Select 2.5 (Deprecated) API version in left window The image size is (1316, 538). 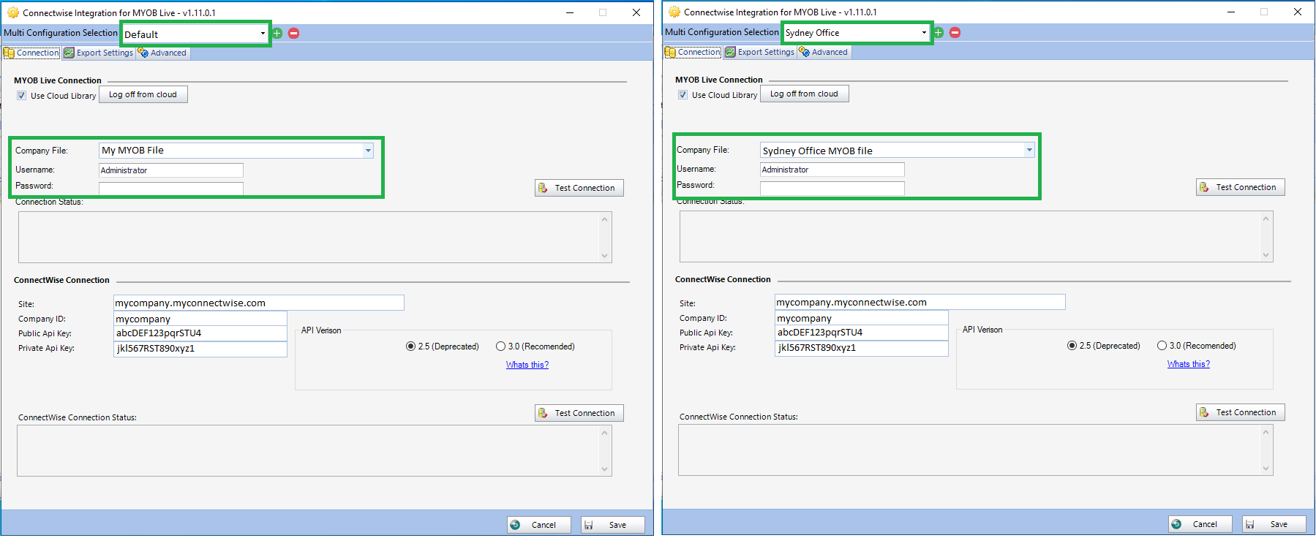(x=411, y=346)
